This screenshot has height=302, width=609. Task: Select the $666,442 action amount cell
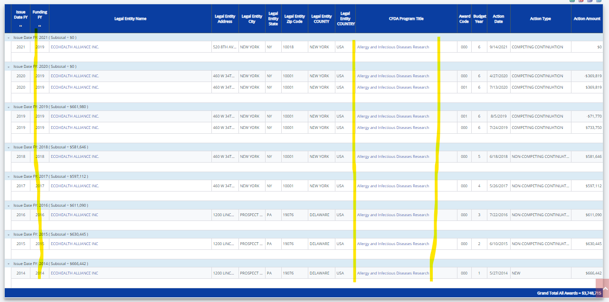[x=587, y=273]
